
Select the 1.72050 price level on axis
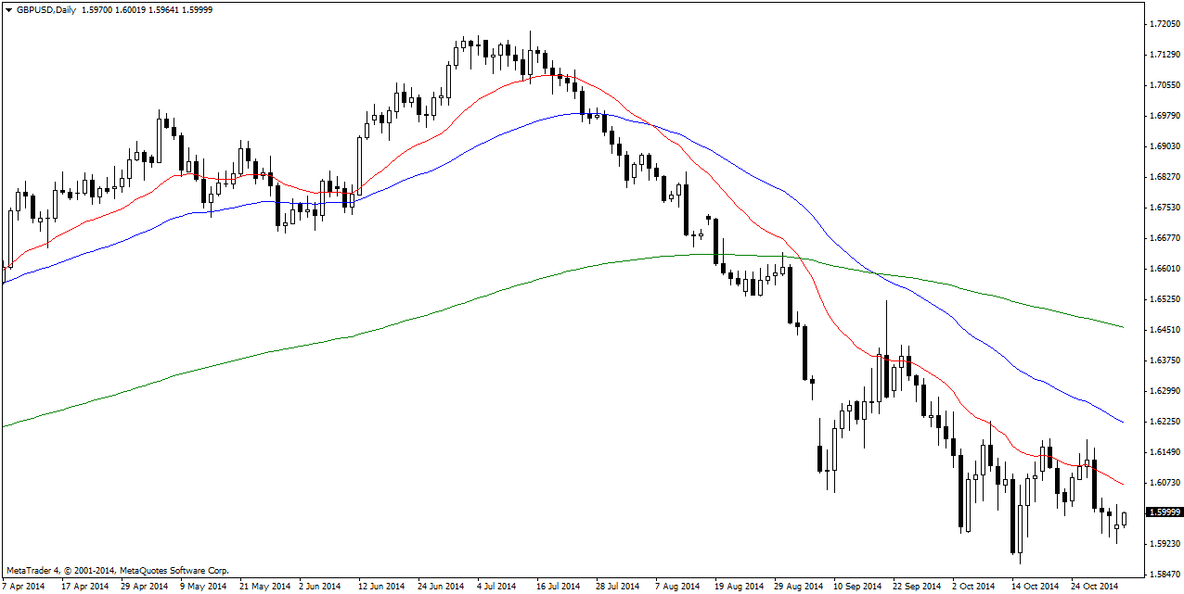coord(1164,23)
